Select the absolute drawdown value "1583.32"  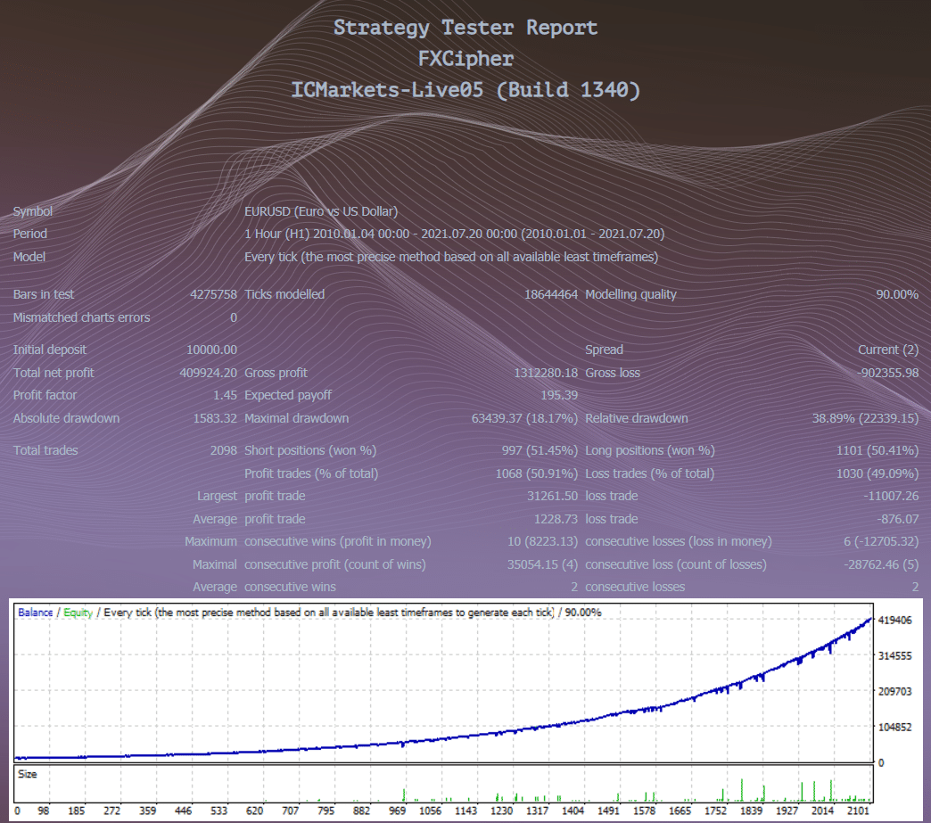click(x=215, y=418)
